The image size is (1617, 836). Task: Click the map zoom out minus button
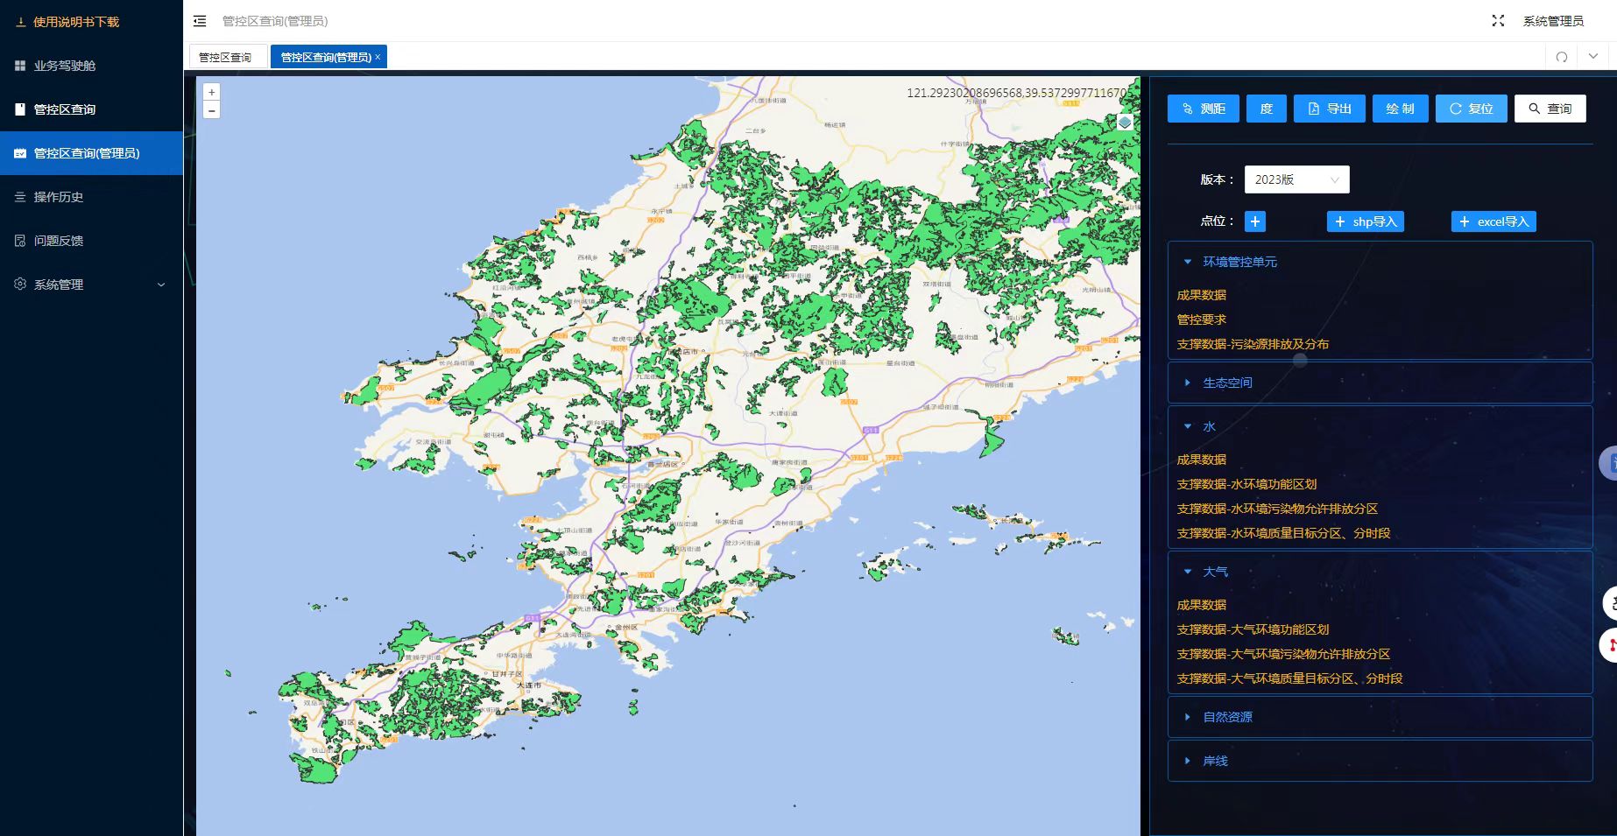pos(211,110)
